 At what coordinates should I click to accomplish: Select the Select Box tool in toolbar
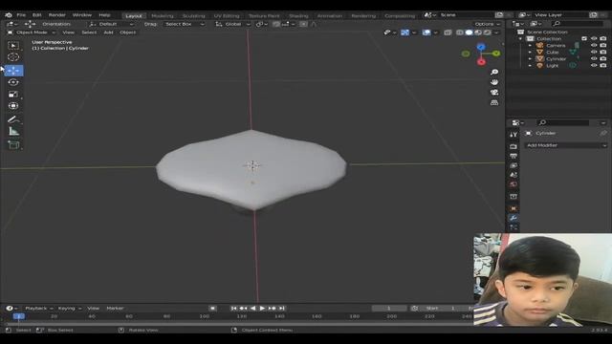click(13, 46)
